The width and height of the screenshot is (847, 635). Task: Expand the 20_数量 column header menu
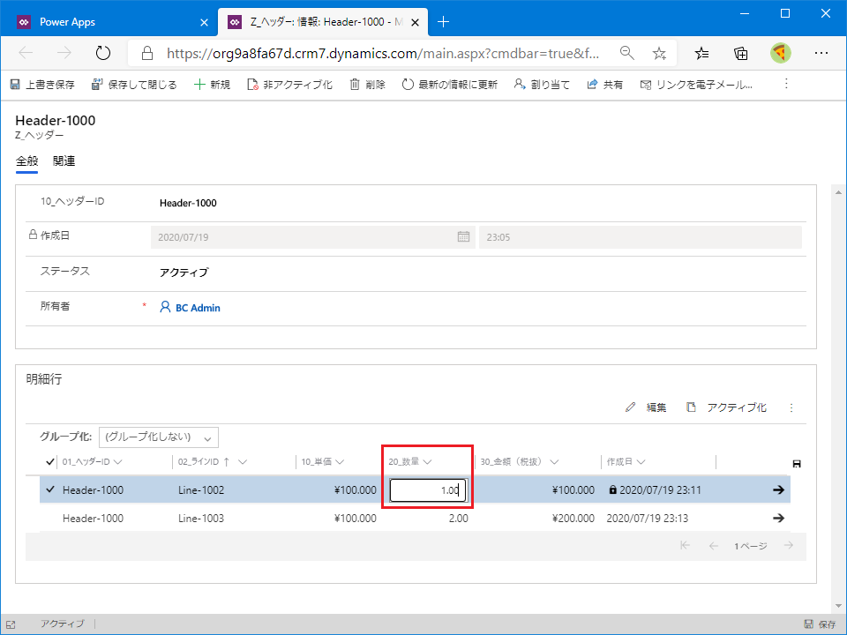coord(427,461)
